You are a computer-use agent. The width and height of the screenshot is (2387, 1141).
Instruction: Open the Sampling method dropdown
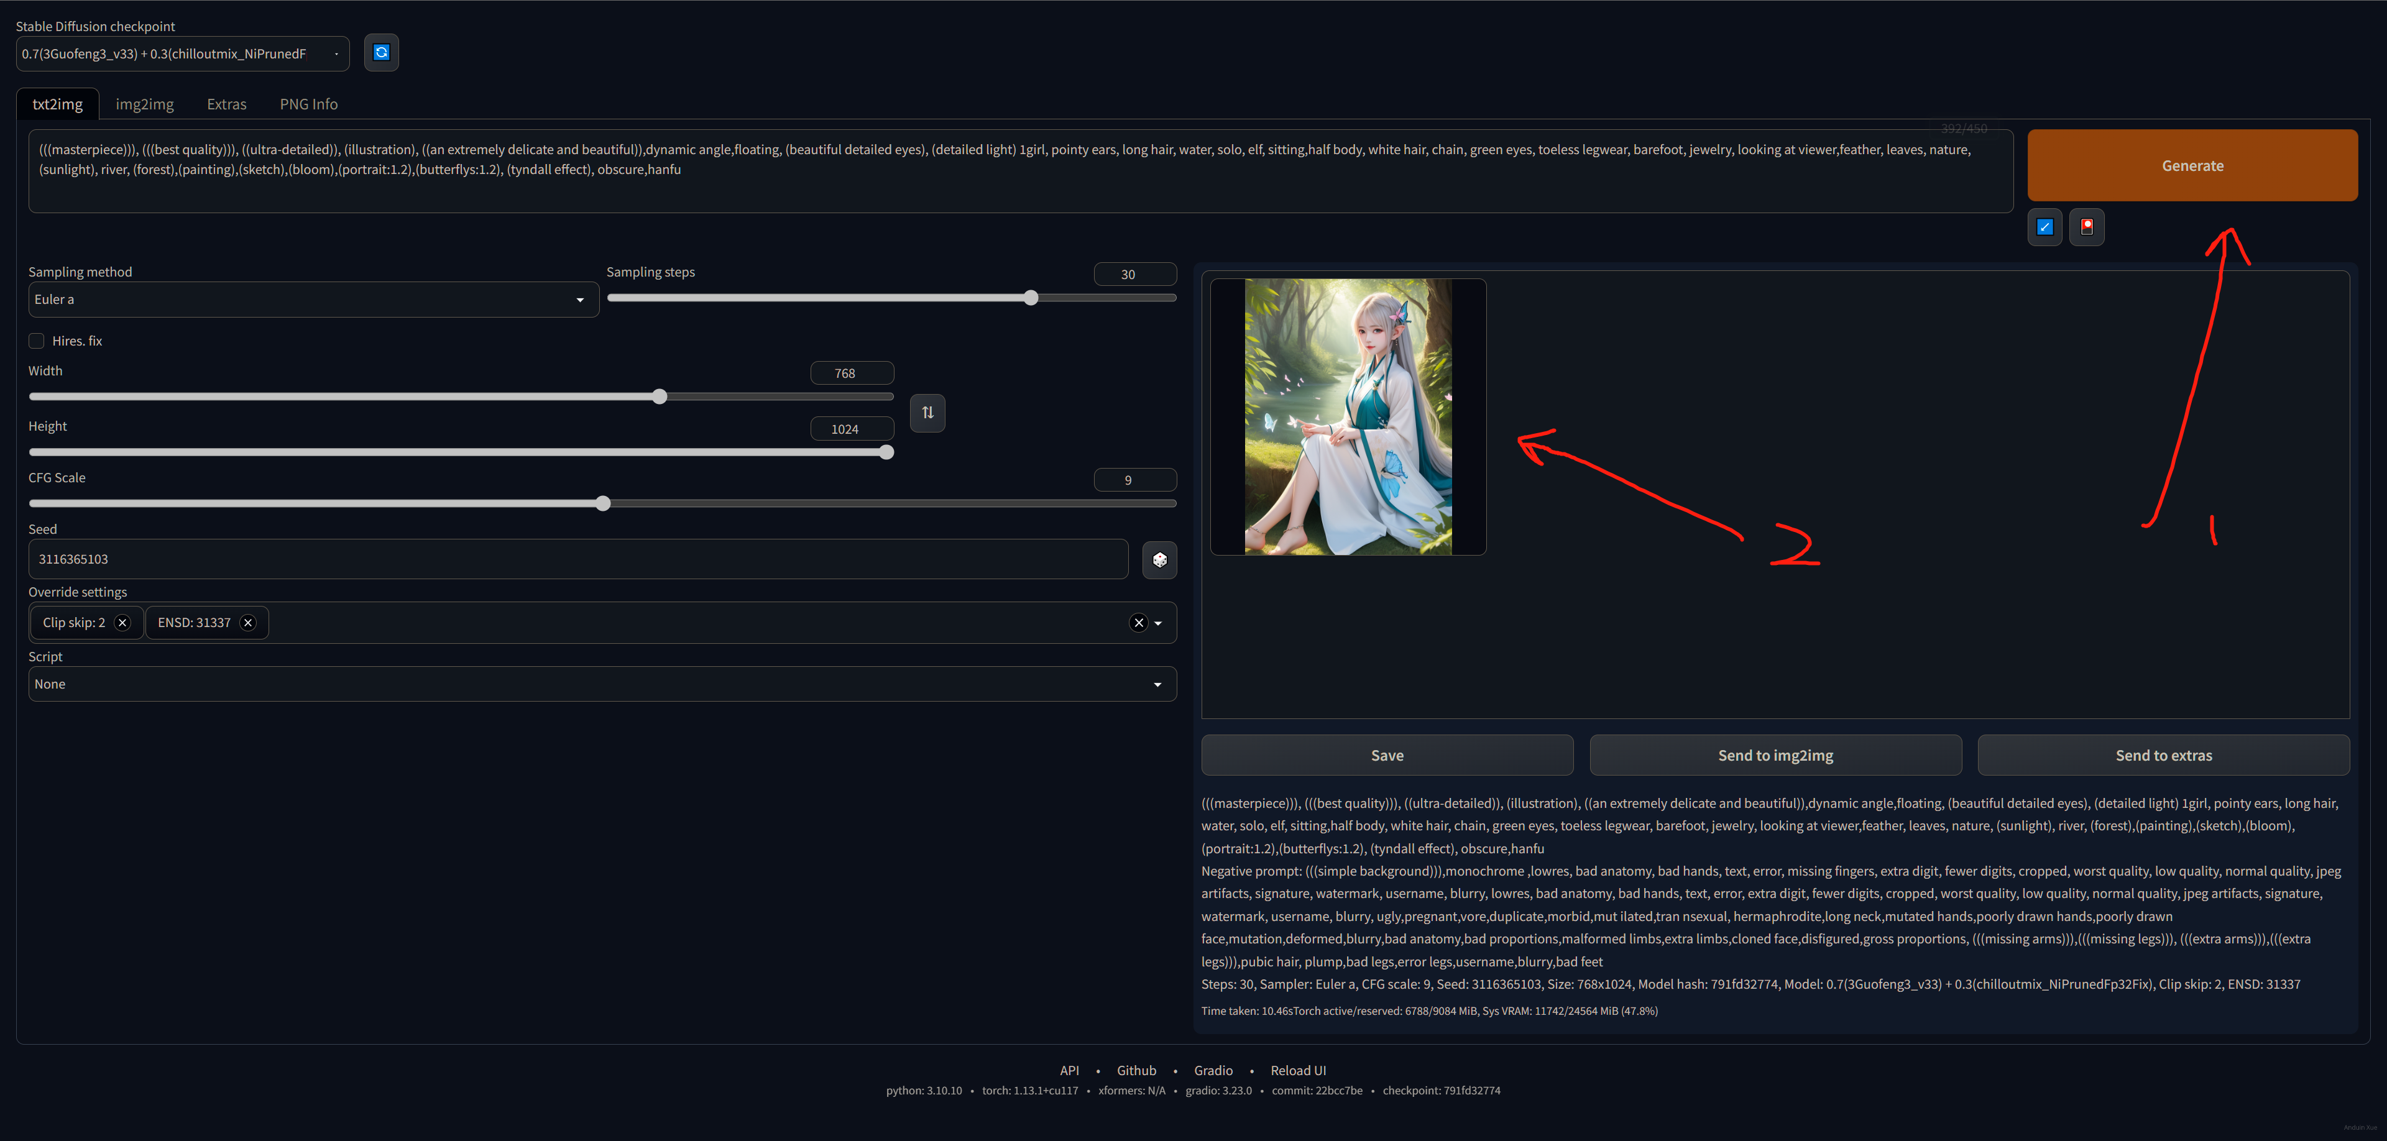tap(313, 299)
